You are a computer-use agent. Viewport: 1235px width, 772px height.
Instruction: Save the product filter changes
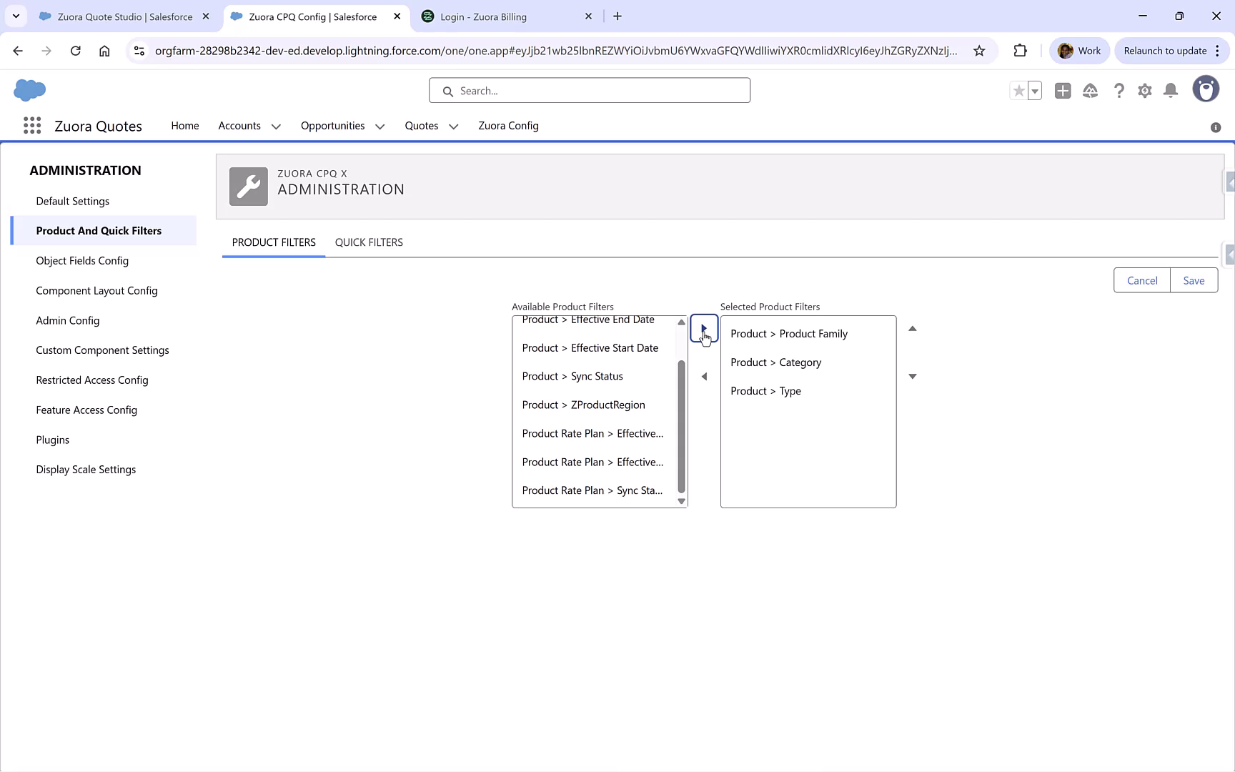1193,280
